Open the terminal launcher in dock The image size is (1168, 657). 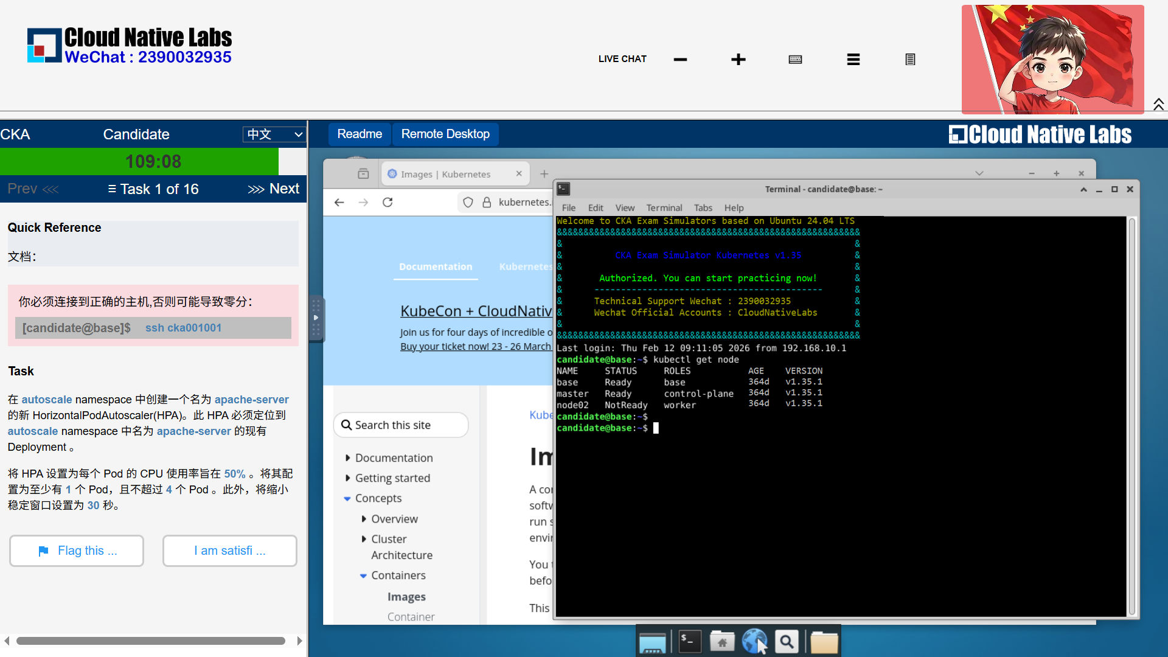(690, 641)
